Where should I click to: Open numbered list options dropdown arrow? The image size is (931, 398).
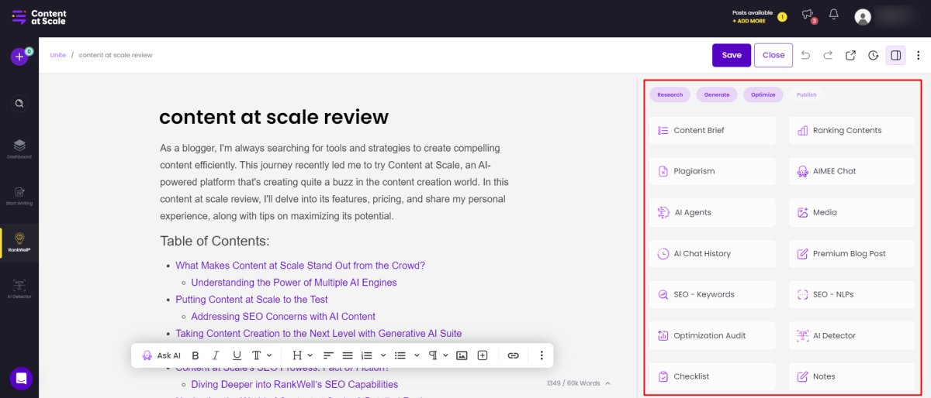383,355
